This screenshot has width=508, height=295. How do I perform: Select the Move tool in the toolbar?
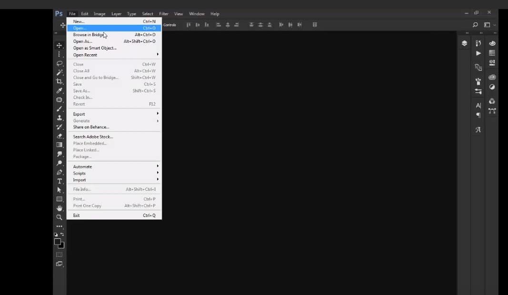[x=60, y=45]
